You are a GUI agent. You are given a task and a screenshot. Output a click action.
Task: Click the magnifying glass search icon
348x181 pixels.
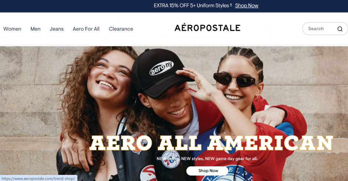[x=340, y=29]
